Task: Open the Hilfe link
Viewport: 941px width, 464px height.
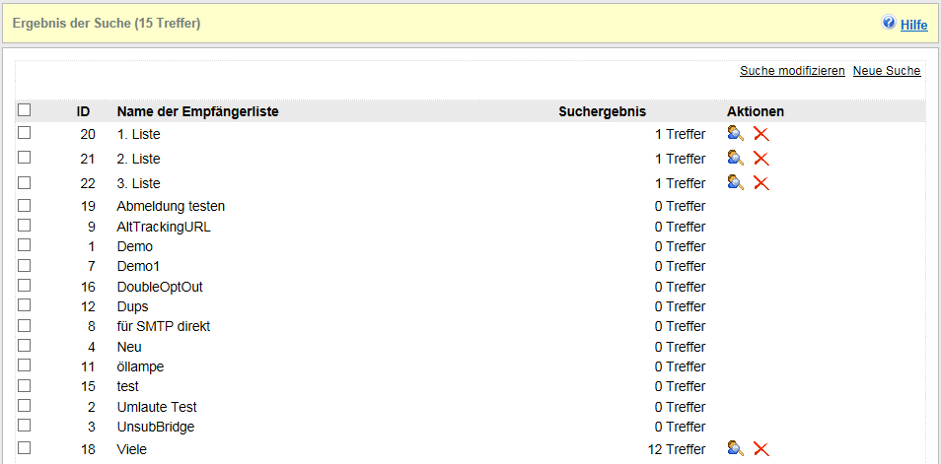Action: (x=914, y=25)
